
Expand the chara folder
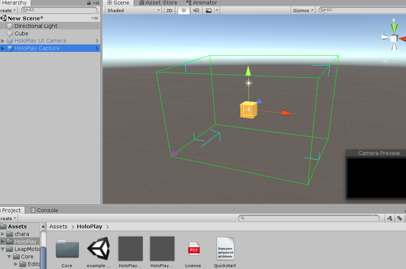point(3,234)
